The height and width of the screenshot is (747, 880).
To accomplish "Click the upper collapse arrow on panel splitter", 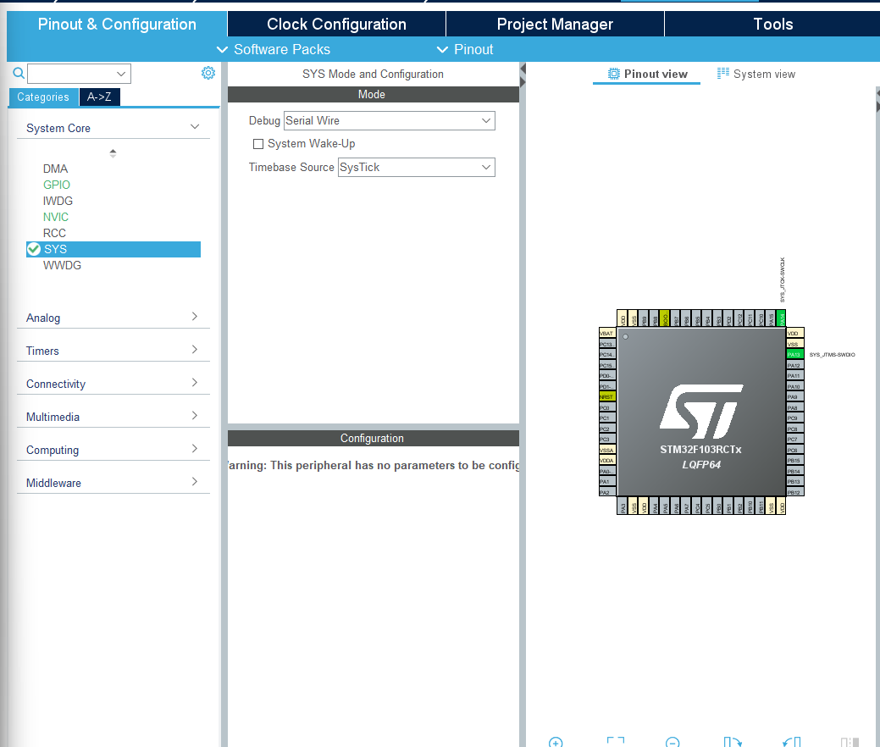I will tap(523, 69).
